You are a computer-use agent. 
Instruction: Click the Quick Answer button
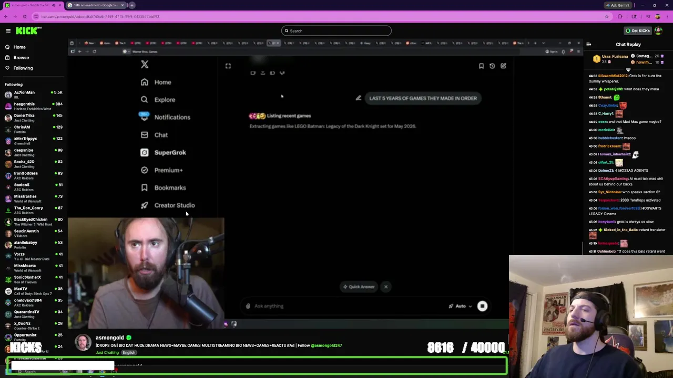point(359,287)
